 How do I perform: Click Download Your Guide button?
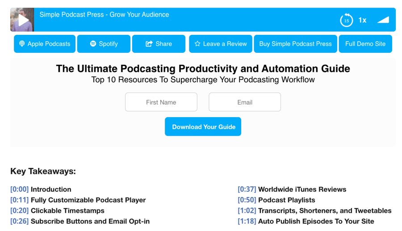[203, 127]
